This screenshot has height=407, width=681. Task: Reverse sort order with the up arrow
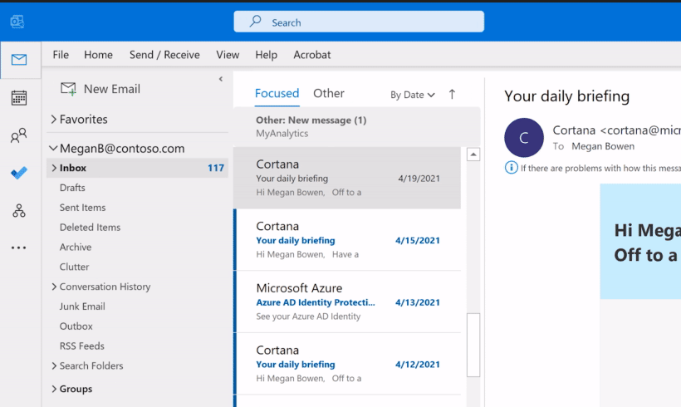[x=452, y=95]
